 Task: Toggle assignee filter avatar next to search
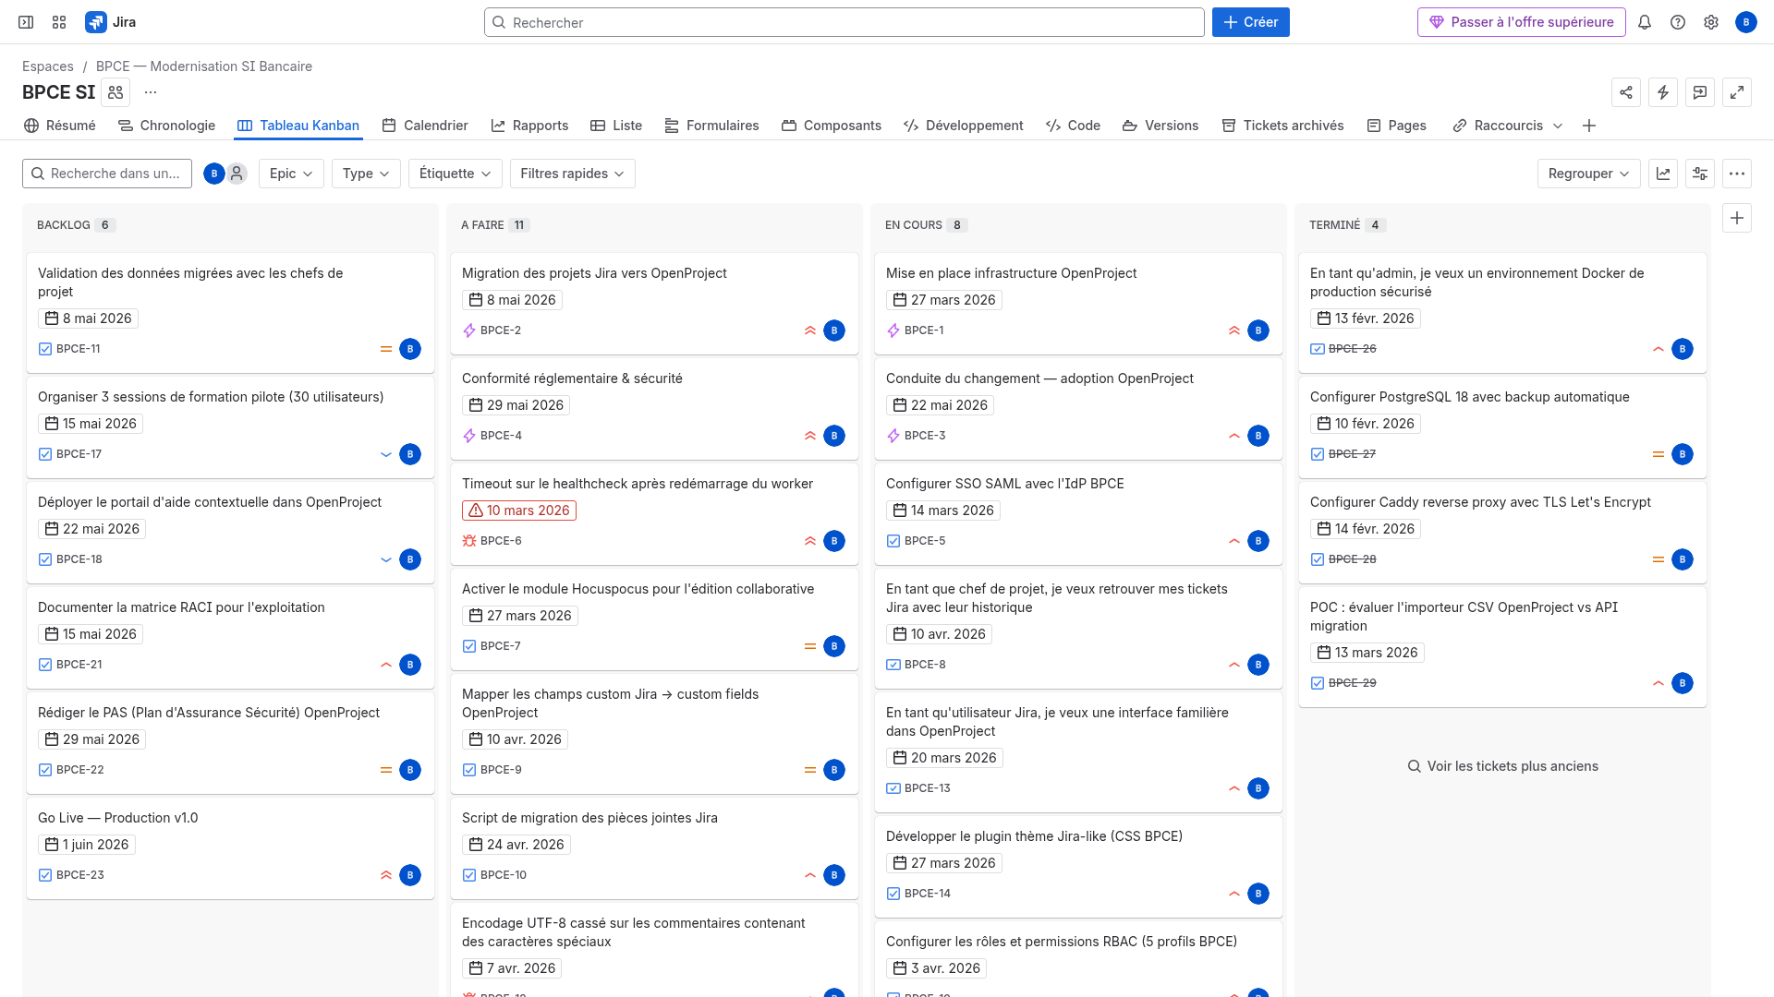tap(213, 173)
